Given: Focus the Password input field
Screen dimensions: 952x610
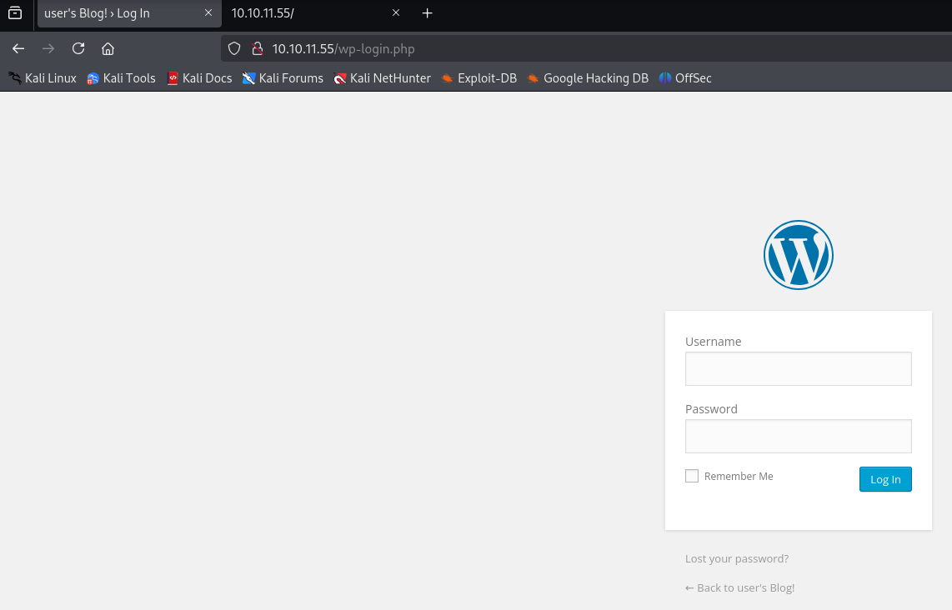Looking at the screenshot, I should coord(798,436).
